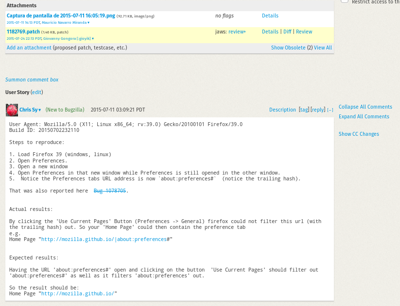Collapse the description comment with [-]
This screenshot has width=400, height=306.
[330, 110]
